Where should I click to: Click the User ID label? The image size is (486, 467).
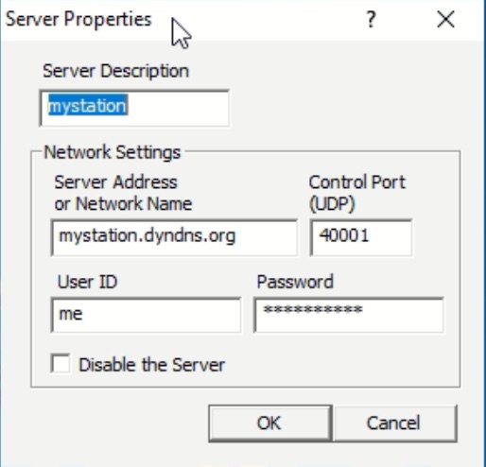point(87,282)
